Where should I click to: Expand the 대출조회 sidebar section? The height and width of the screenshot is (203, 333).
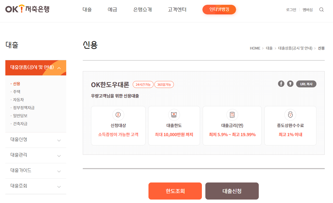click(x=36, y=186)
